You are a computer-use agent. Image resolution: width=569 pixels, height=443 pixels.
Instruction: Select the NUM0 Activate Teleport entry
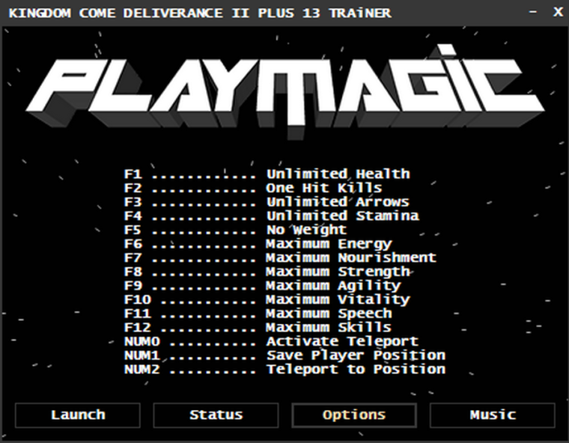click(272, 342)
